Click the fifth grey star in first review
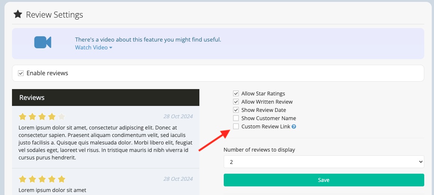The height and width of the screenshot is (195, 434). pyautogui.click(x=61, y=117)
